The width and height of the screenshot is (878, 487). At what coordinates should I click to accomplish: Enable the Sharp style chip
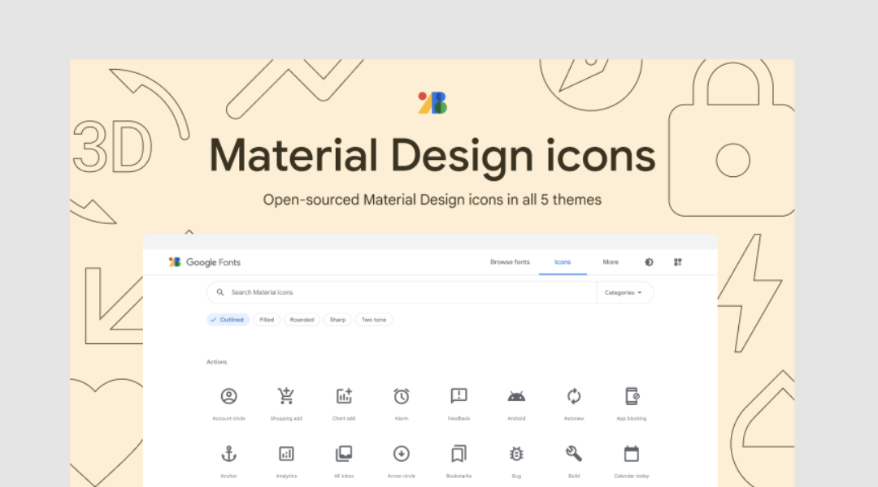(x=337, y=320)
